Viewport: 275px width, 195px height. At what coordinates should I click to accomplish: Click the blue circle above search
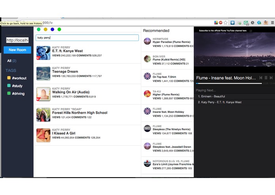(52, 29)
